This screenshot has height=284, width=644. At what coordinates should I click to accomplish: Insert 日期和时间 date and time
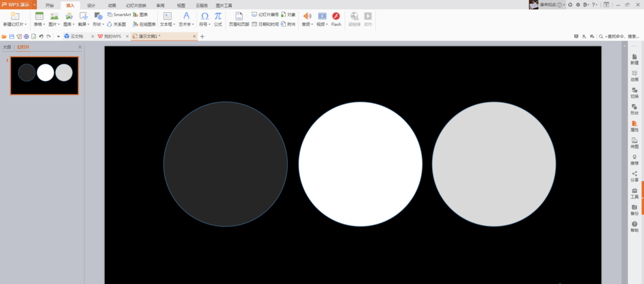tap(265, 24)
